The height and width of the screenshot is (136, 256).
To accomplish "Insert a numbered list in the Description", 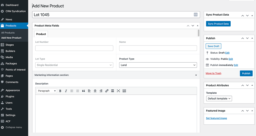I will [x=78, y=91].
